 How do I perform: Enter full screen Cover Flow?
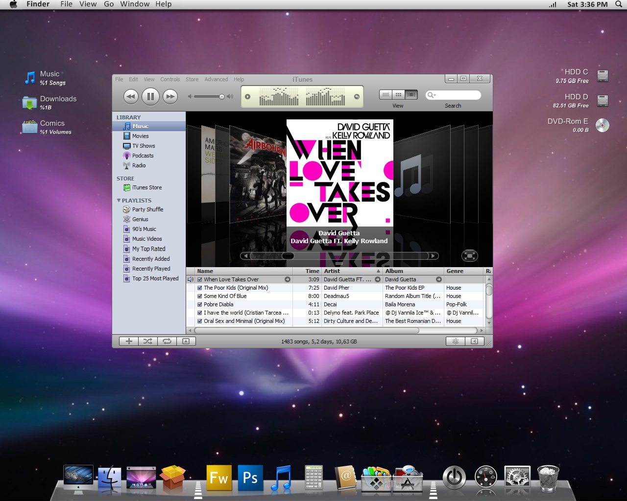(469, 256)
